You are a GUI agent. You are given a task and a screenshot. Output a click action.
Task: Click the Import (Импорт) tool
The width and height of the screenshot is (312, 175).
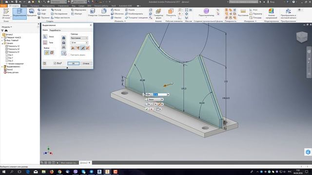[x=77, y=14]
